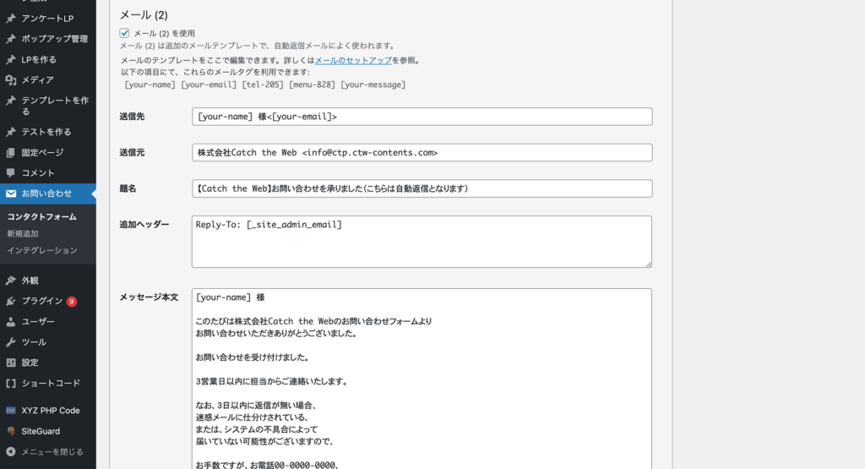
Task: Click the コメント speech bubble icon
Action: (10, 172)
